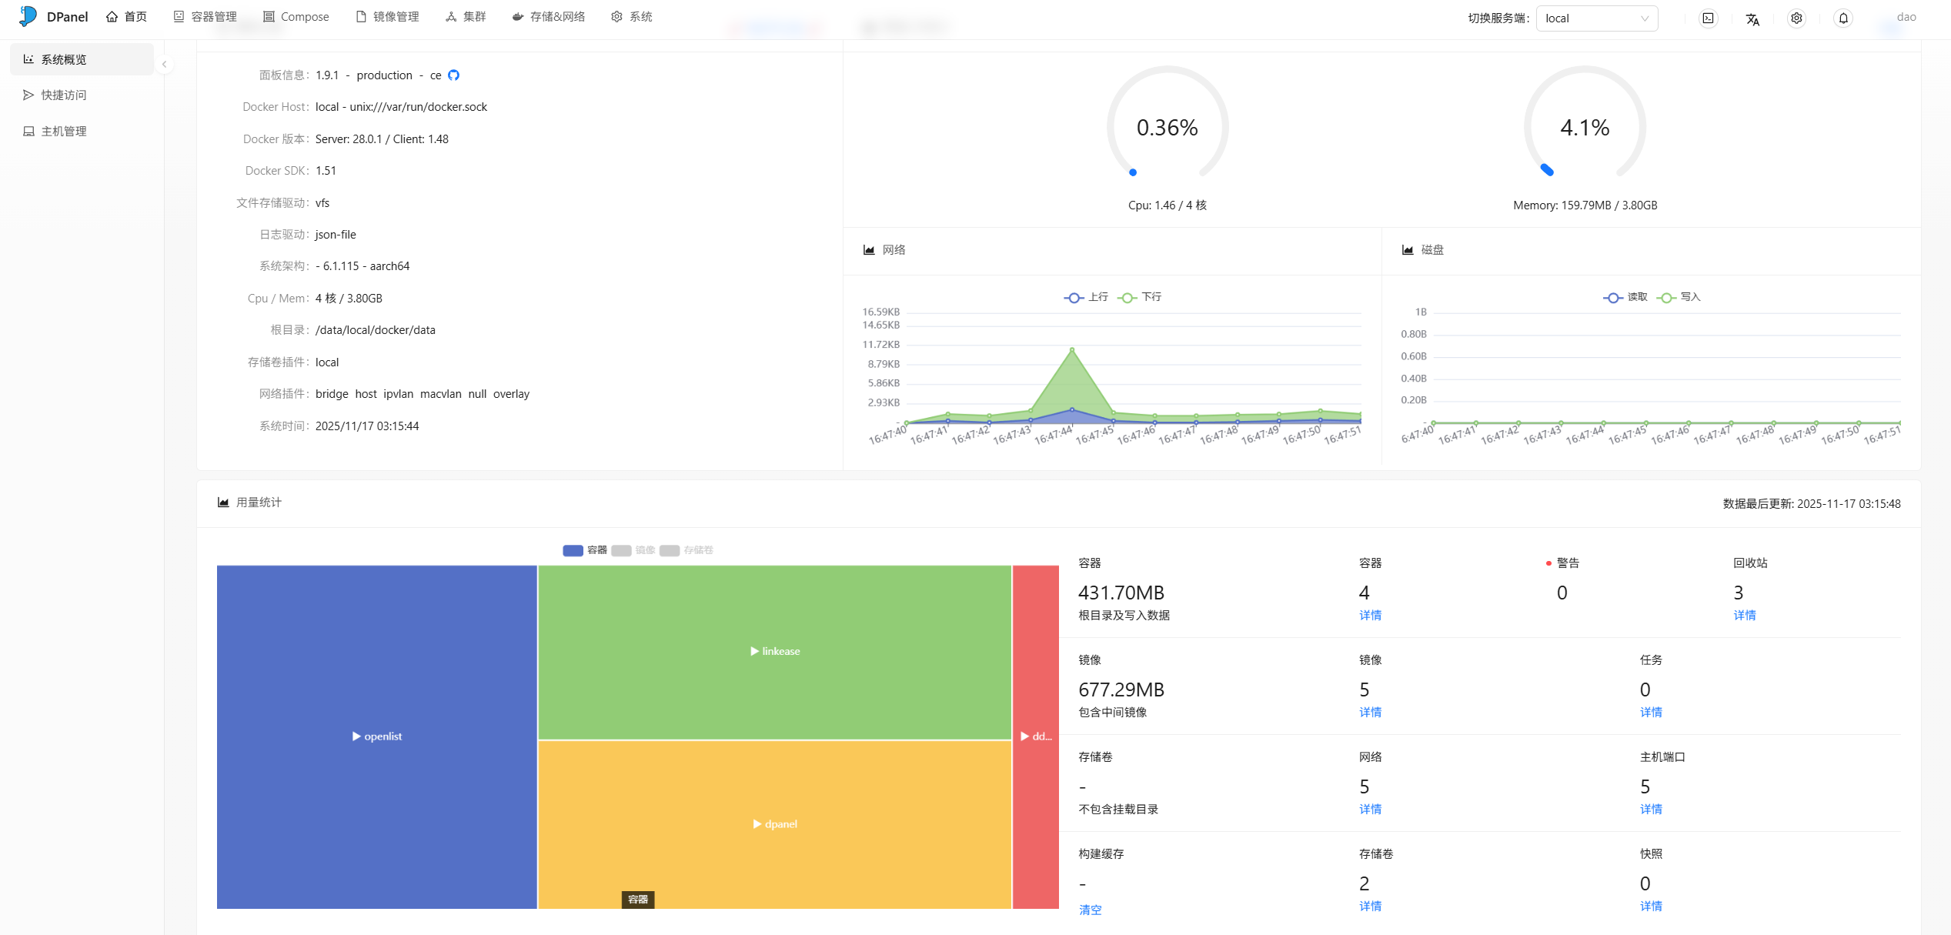This screenshot has height=935, width=1951.
Task: Click 清空 to clear build cache
Action: coord(1090,910)
